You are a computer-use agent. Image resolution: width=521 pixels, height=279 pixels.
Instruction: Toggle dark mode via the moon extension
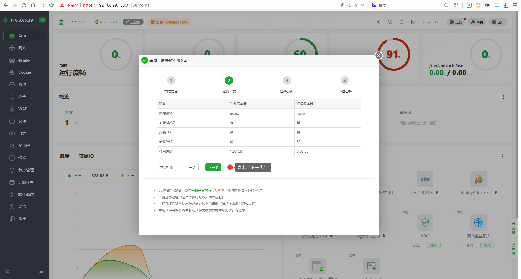478,5
